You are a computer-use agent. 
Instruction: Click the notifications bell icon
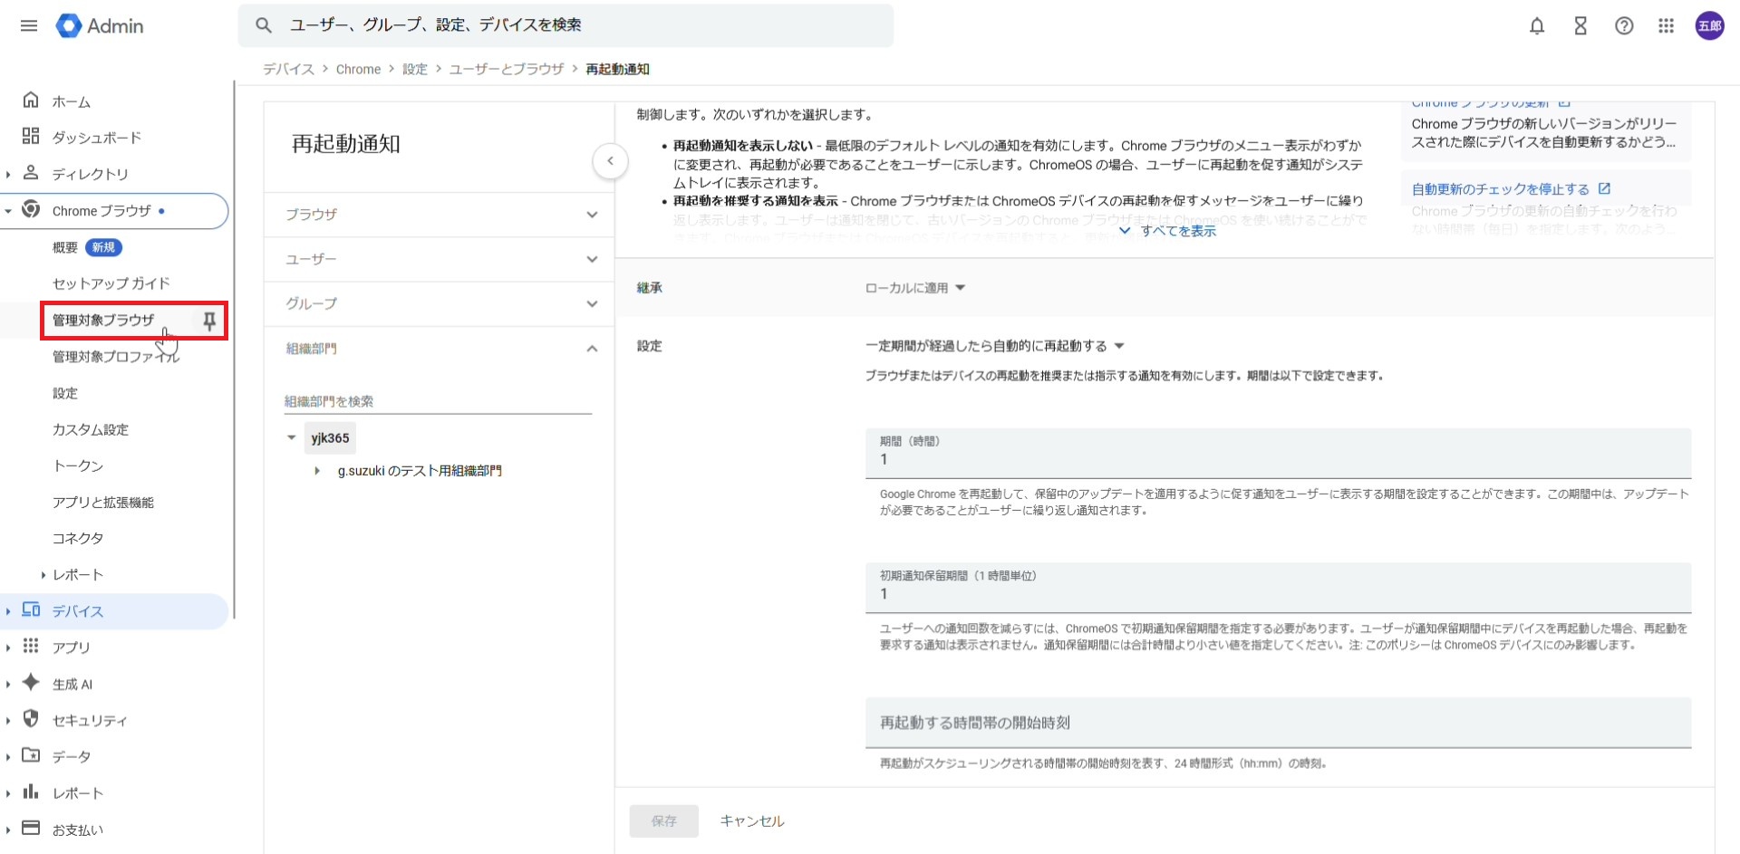coord(1537,26)
